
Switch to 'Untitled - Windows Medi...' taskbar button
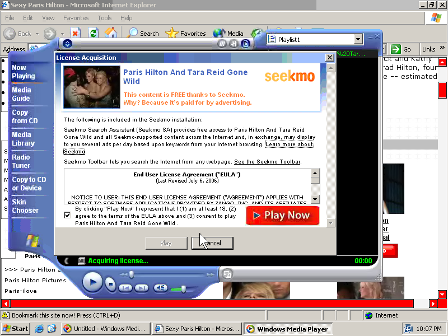click(x=105, y=329)
